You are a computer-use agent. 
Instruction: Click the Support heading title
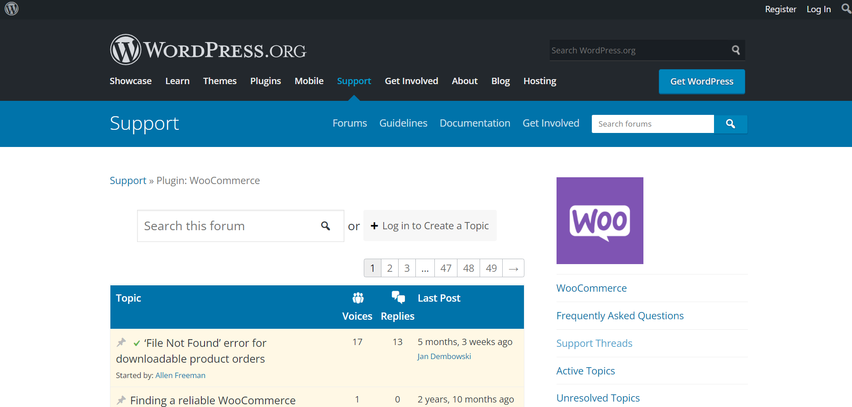coord(144,123)
